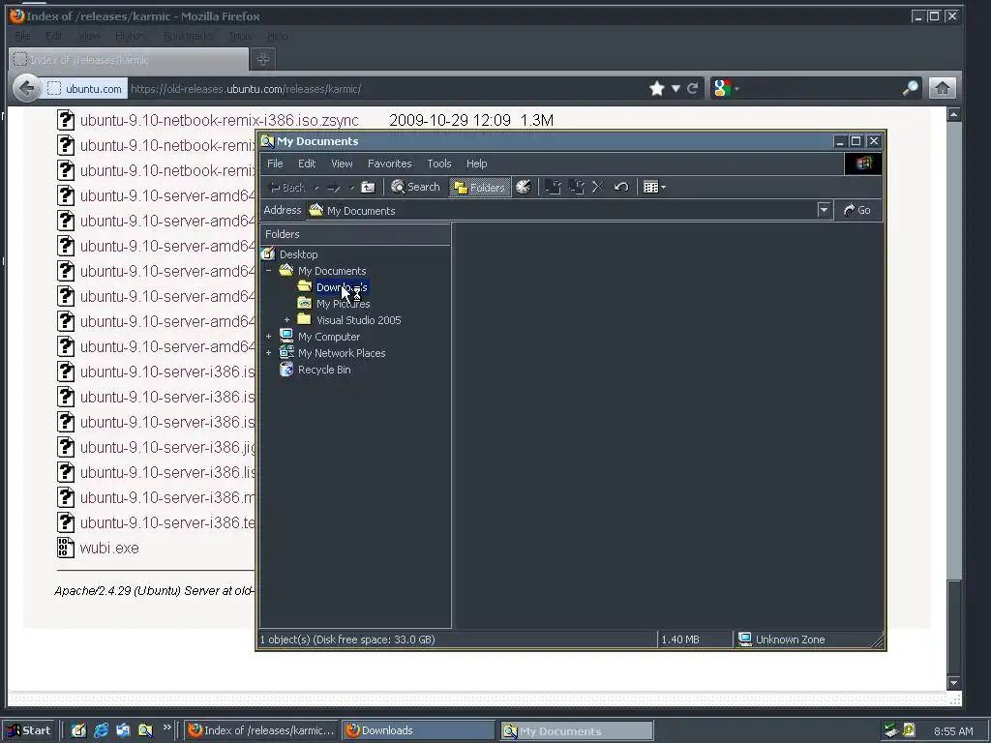
Task: Switch to Index of /releases/karmic taskbar button
Action: click(x=261, y=730)
